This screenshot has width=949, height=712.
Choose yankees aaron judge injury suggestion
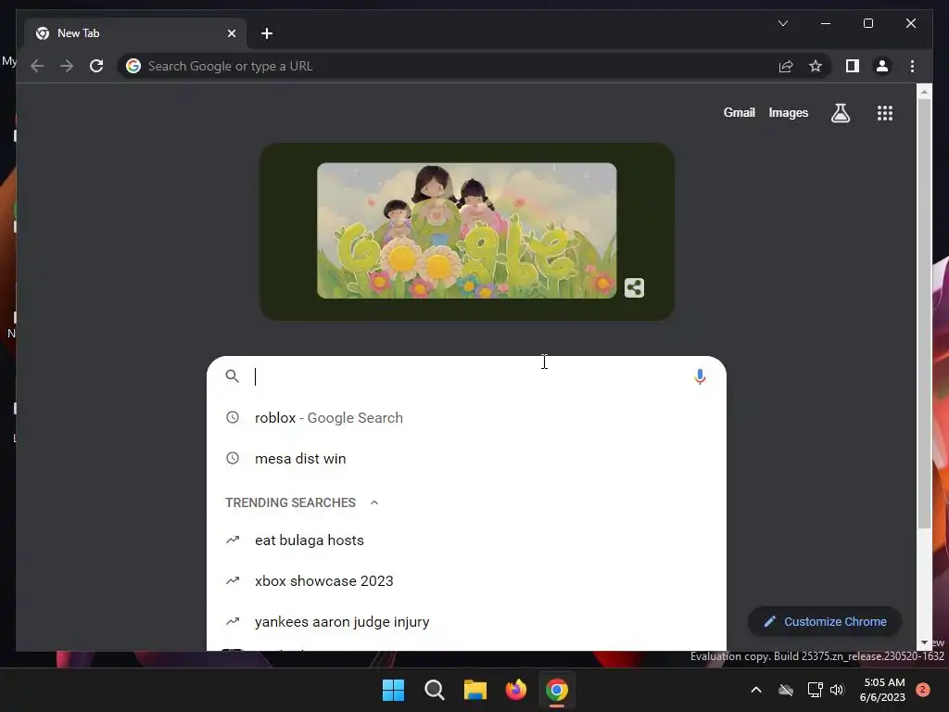click(466, 622)
